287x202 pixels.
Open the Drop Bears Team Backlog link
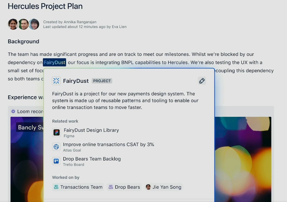click(x=92, y=159)
